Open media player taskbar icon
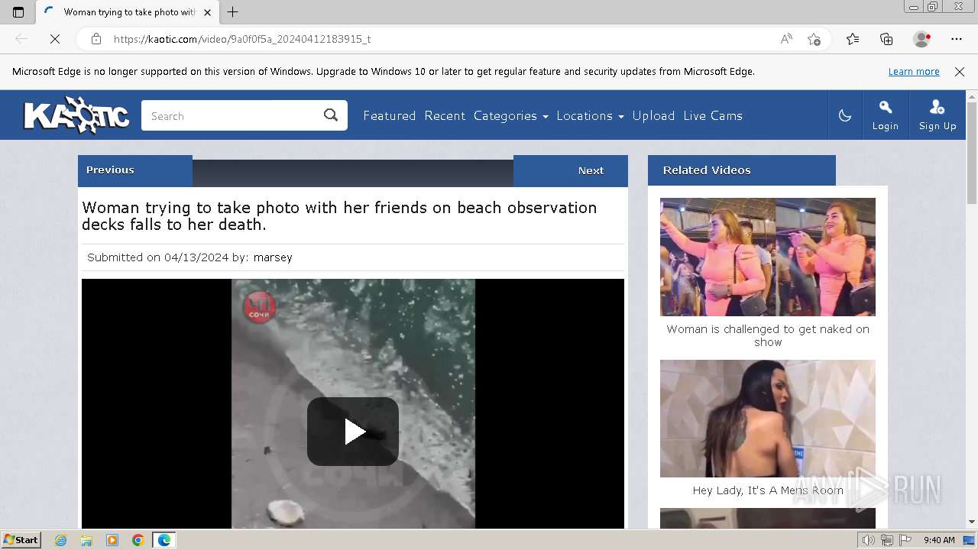The image size is (978, 550). (x=112, y=540)
